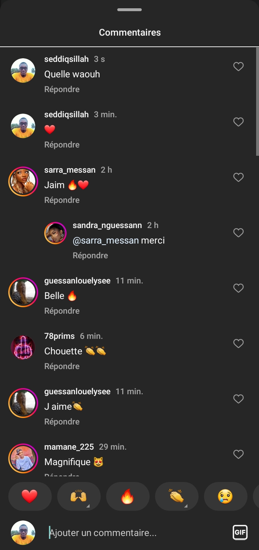Send the red heart quick reaction
This screenshot has height=550, width=259.
click(x=29, y=496)
